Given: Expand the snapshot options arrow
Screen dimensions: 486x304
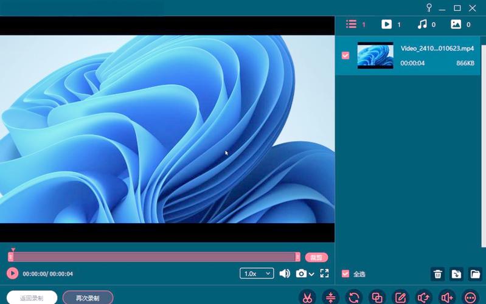Looking at the screenshot, I should [311, 274].
